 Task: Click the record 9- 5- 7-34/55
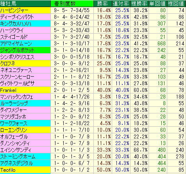pyautogui.click(x=72, y=11)
